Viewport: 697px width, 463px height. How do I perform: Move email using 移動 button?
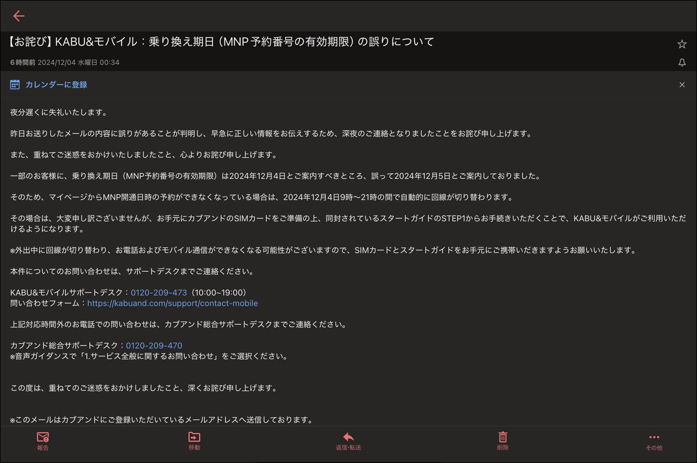pos(194,441)
